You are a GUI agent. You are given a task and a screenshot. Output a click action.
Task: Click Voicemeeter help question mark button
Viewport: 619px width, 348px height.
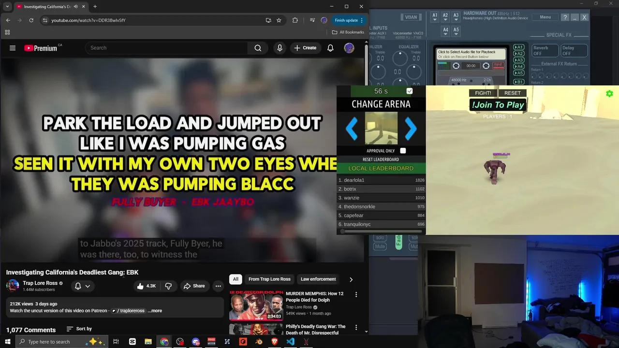[565, 17]
